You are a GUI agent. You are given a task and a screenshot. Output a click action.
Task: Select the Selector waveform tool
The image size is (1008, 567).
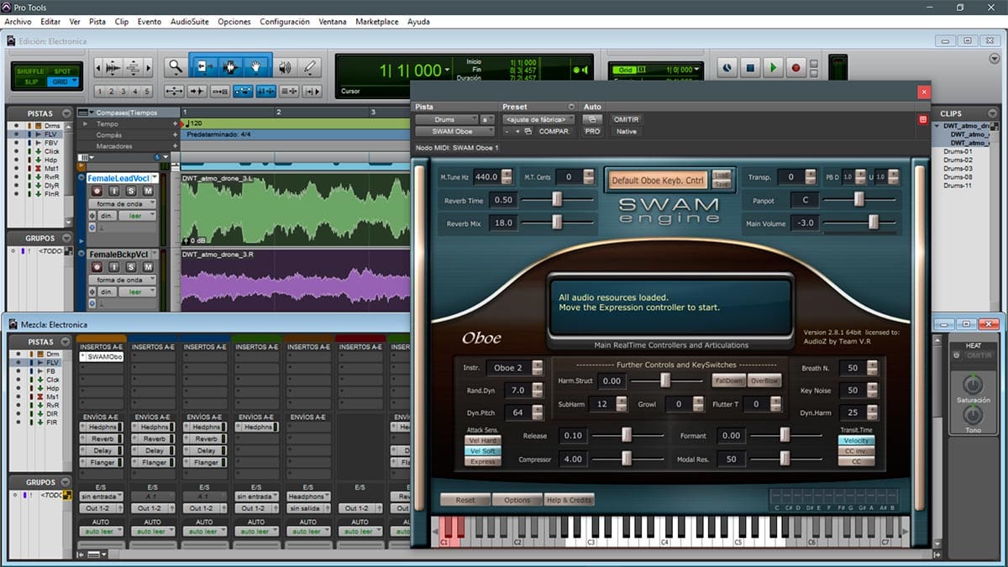pyautogui.click(x=229, y=67)
